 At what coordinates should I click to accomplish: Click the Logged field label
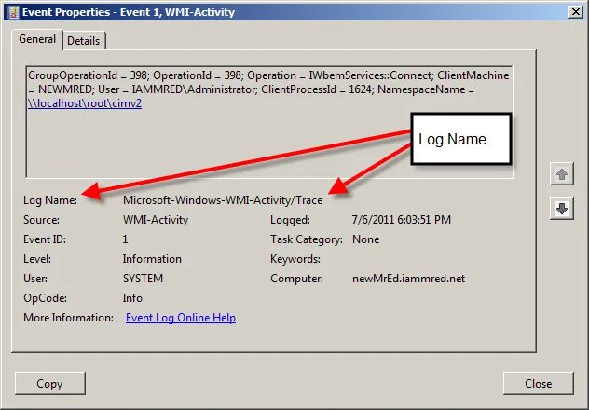click(291, 220)
